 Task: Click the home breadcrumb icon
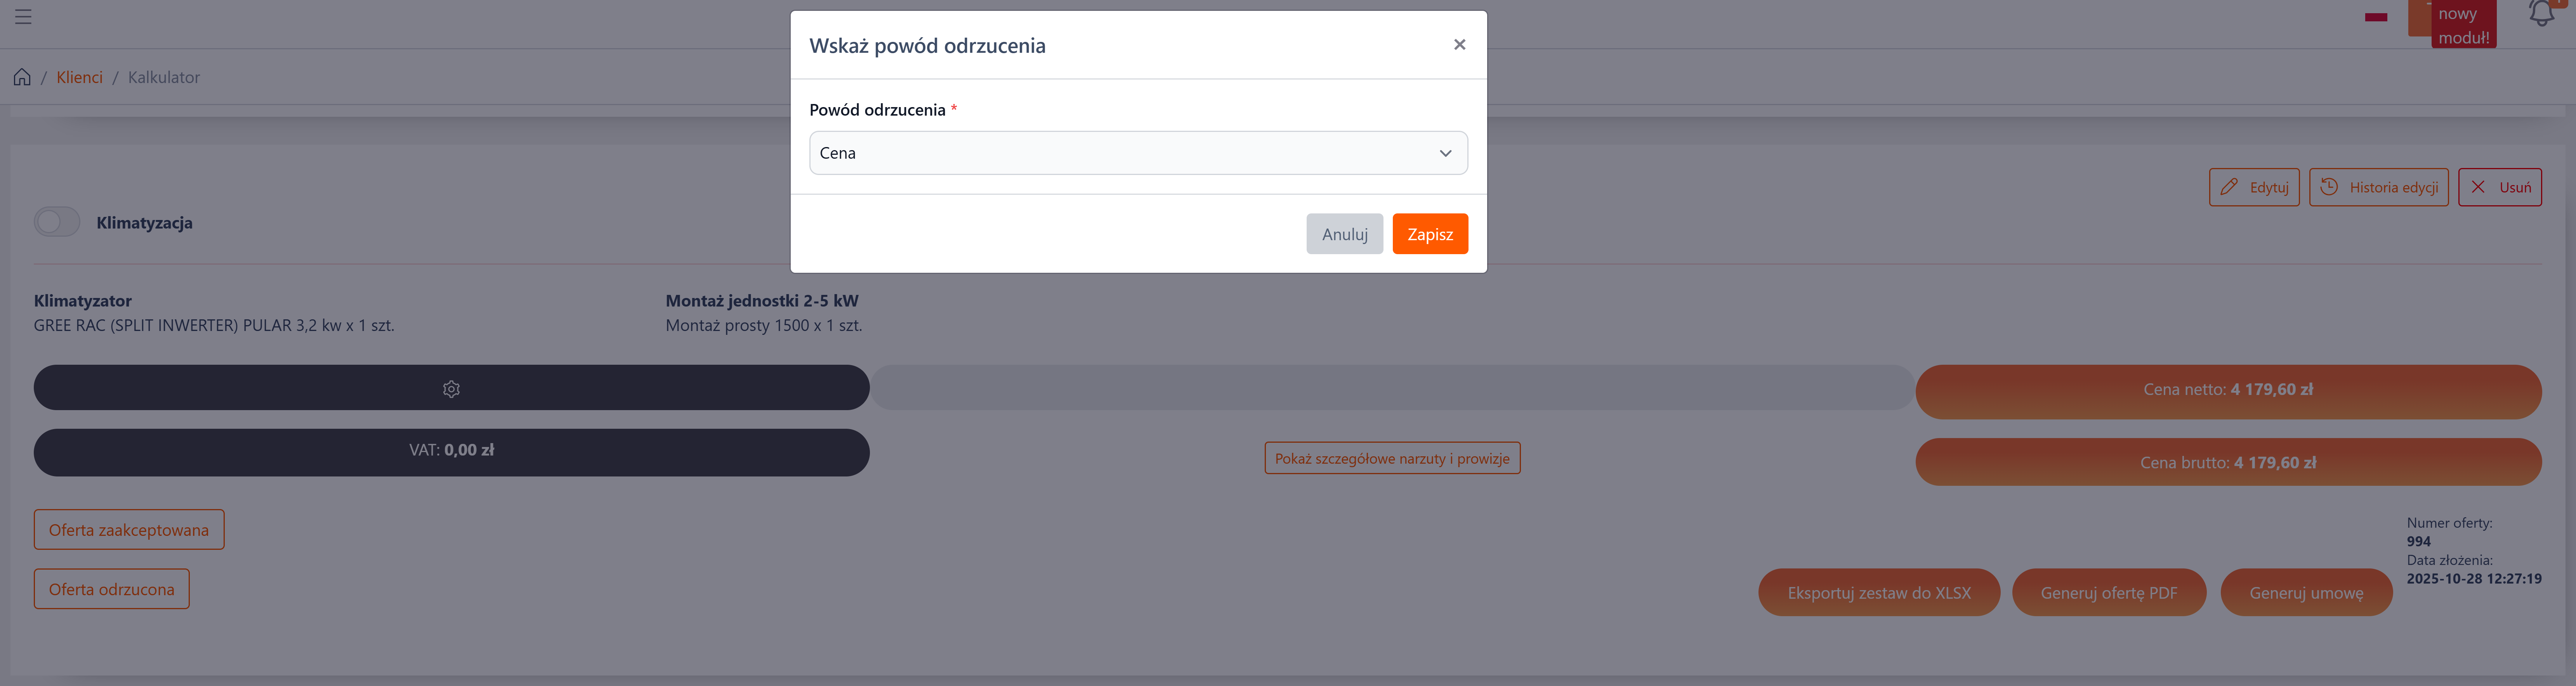pos(22,77)
